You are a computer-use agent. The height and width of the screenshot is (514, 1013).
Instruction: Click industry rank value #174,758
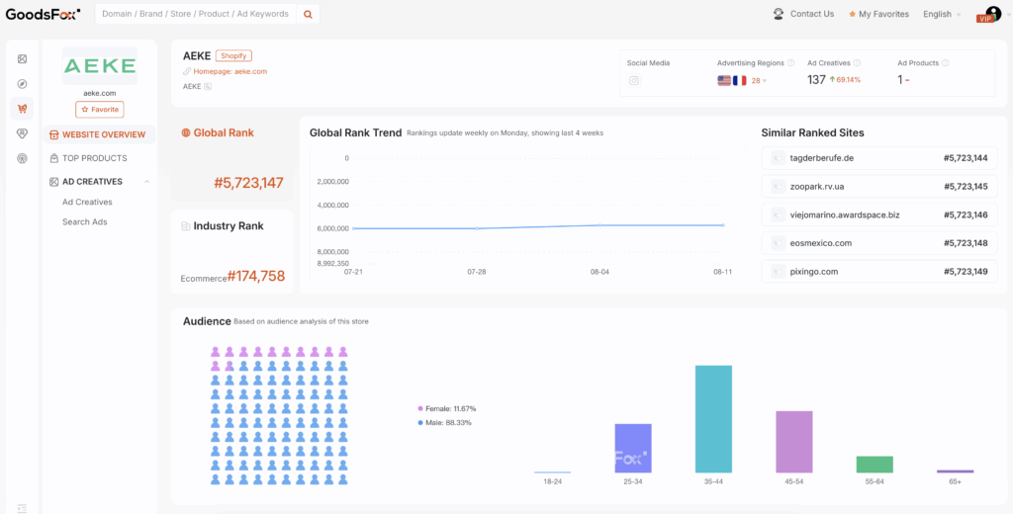(x=256, y=277)
